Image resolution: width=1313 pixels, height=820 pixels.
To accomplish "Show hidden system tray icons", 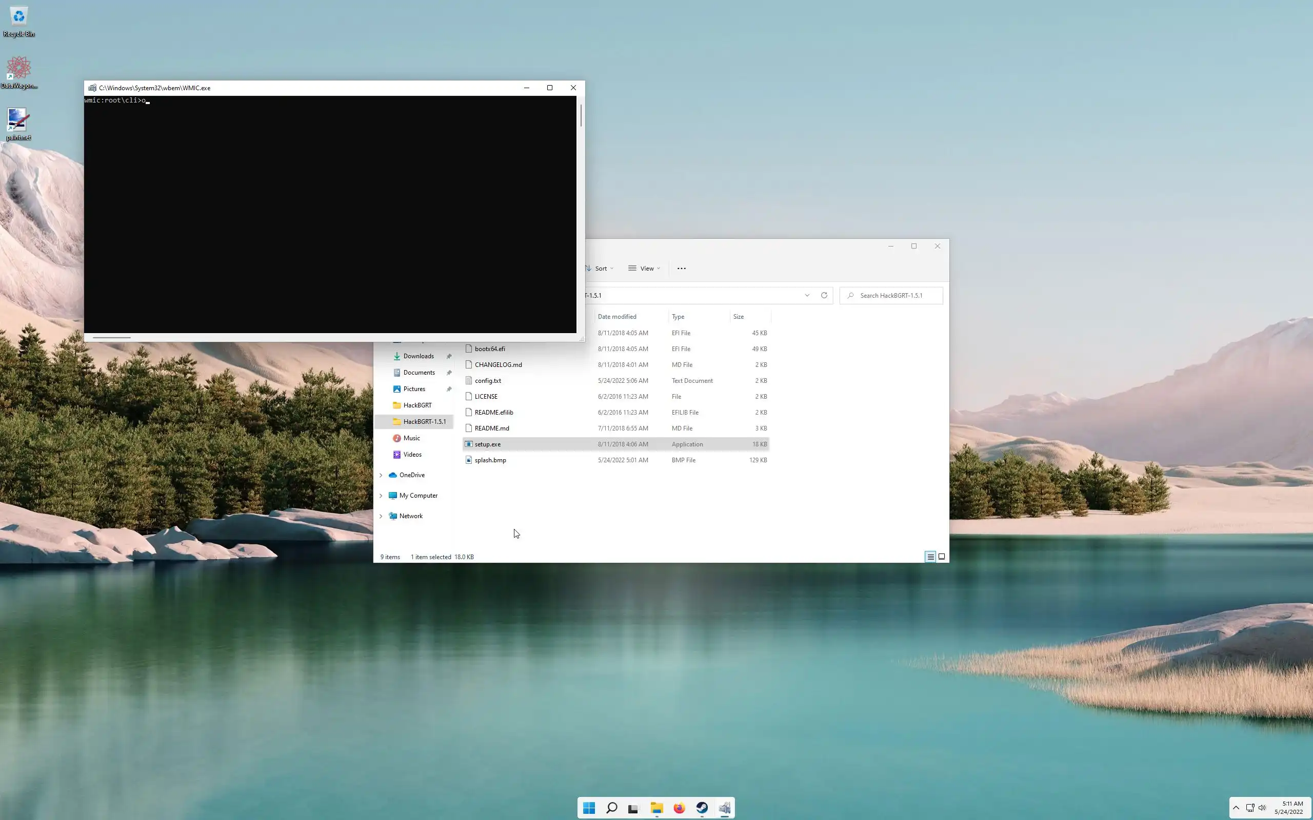I will (1236, 808).
